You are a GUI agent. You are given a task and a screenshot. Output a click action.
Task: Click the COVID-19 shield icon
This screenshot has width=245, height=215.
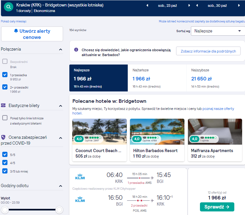tap(3, 137)
